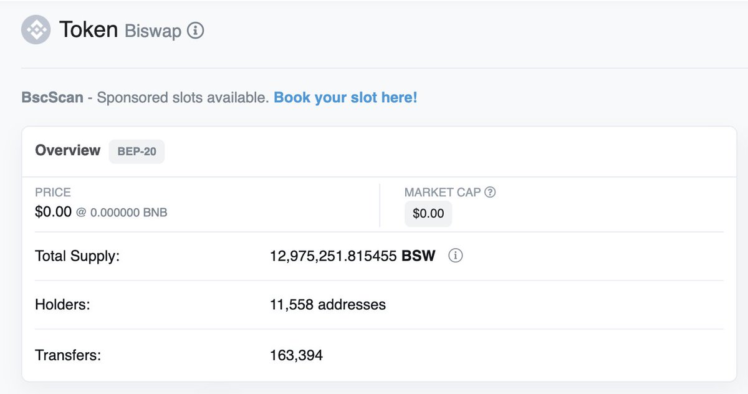Click 'Sponsored slots available.' text

pyautogui.click(x=183, y=98)
